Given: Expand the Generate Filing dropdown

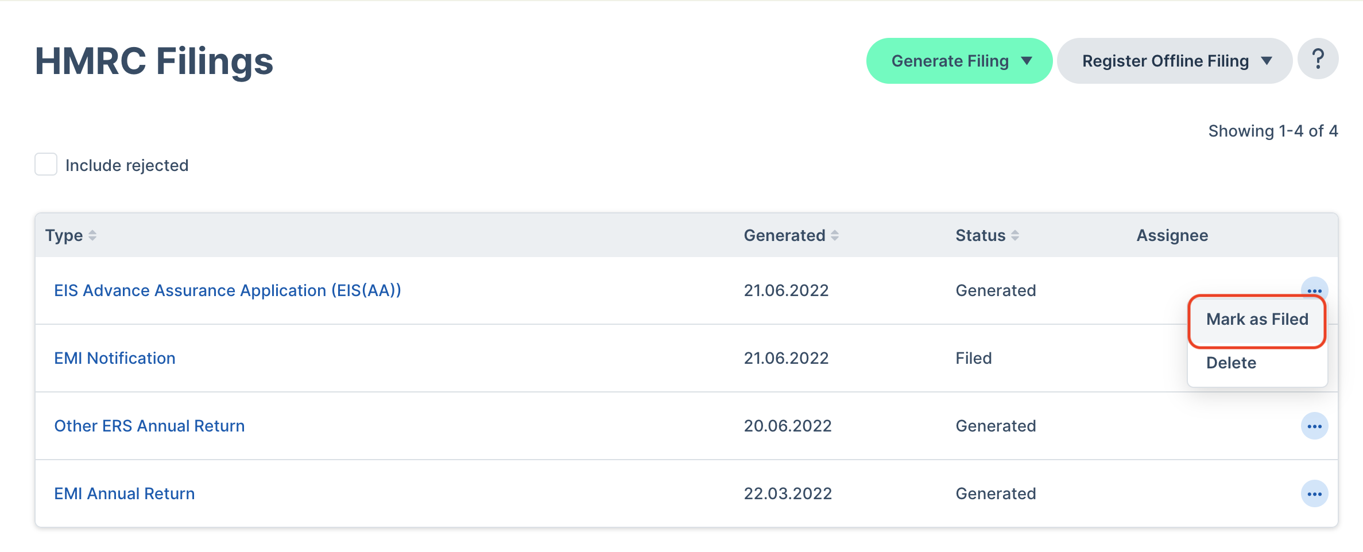Looking at the screenshot, I should (x=959, y=61).
